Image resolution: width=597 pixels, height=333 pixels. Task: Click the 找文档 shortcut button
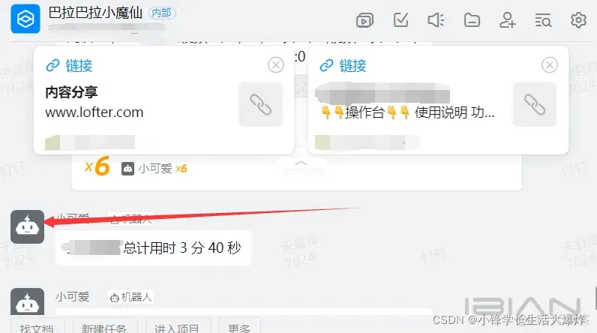[37, 327]
